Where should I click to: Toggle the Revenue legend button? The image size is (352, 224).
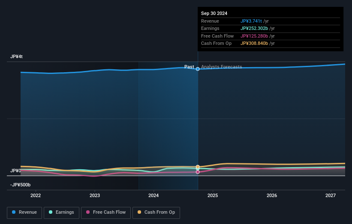(x=24, y=212)
